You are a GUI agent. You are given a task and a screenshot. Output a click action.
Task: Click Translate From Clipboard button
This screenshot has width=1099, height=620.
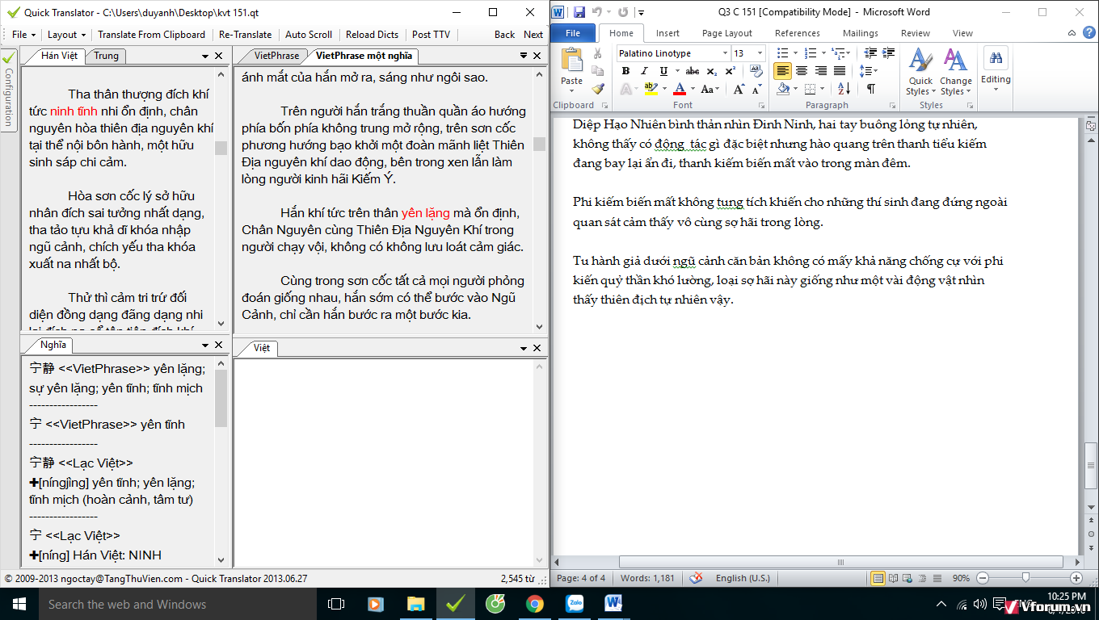(x=151, y=35)
